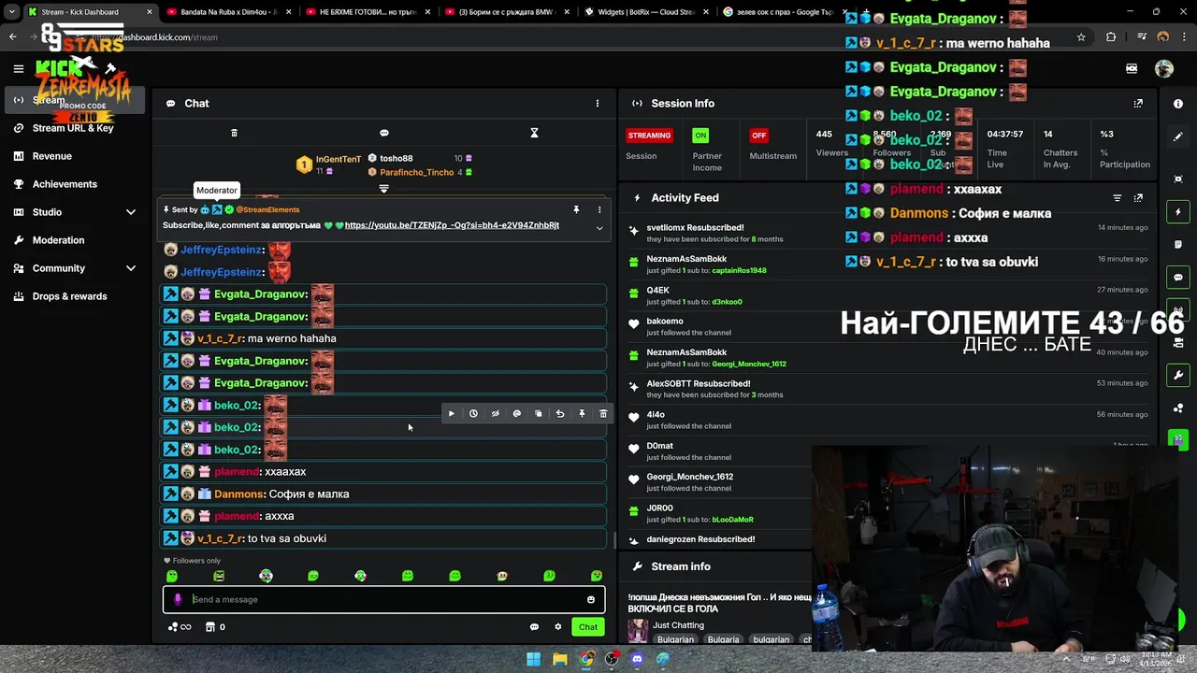Open Moderation in the left navigation

coord(75,240)
